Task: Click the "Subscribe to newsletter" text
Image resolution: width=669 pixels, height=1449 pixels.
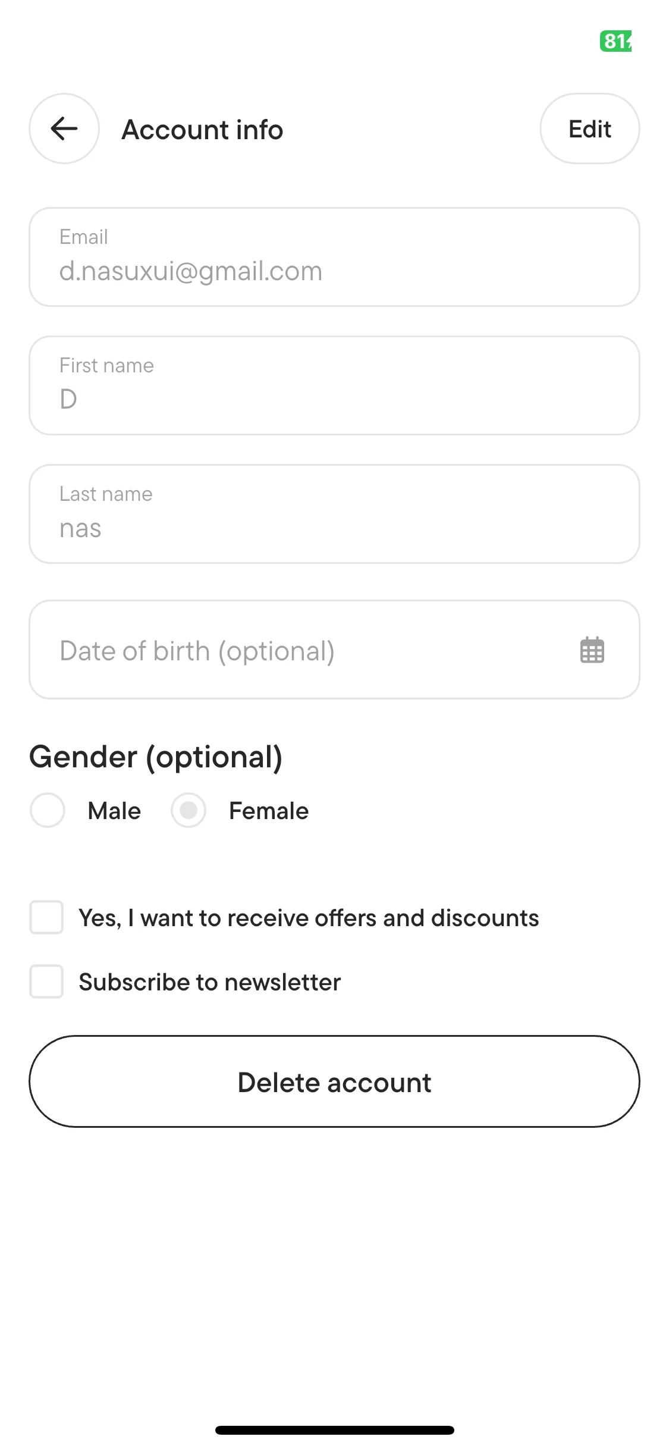Action: pos(210,982)
